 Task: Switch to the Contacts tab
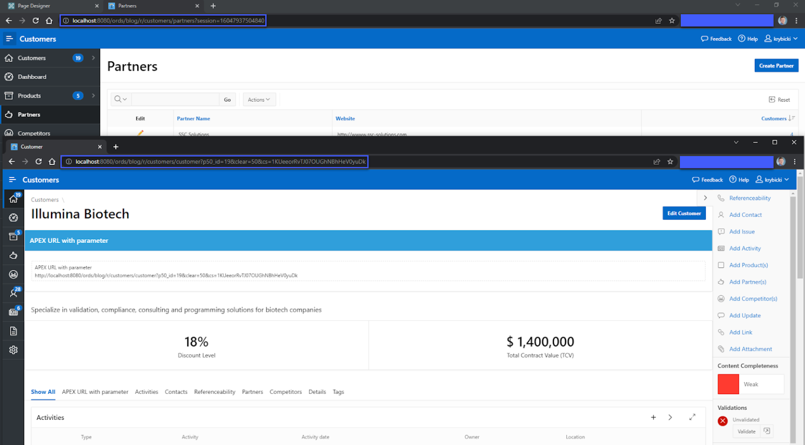pyautogui.click(x=176, y=392)
